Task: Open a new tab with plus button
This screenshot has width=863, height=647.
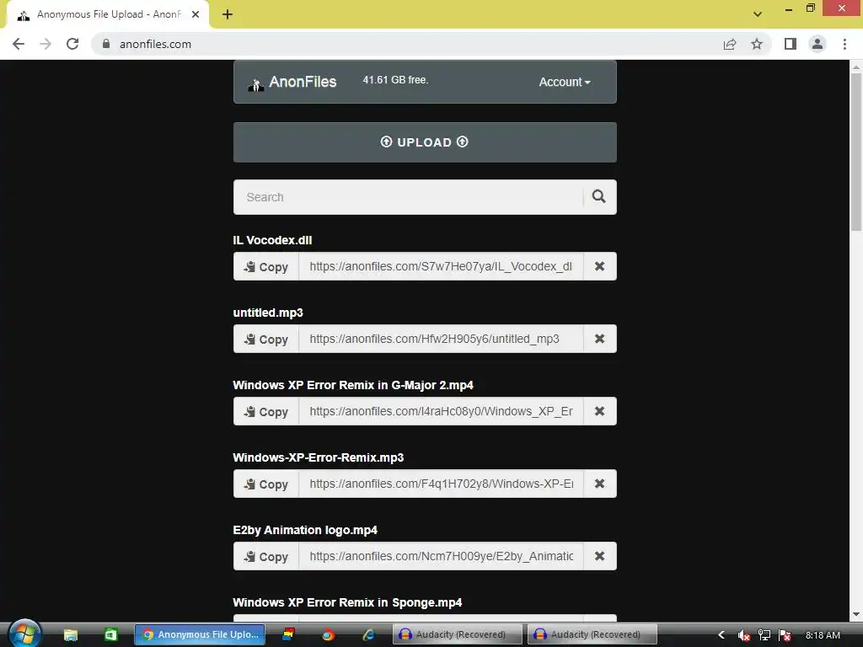Action: click(x=228, y=14)
